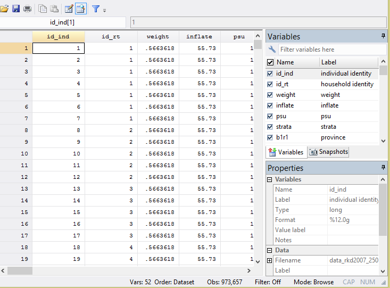Sort variables by the Label column header
390x288 pixels.
point(348,62)
